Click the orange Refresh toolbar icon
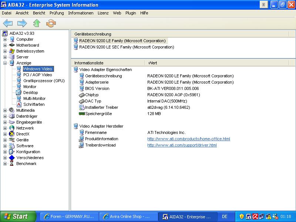 pyautogui.click(x=51, y=23)
